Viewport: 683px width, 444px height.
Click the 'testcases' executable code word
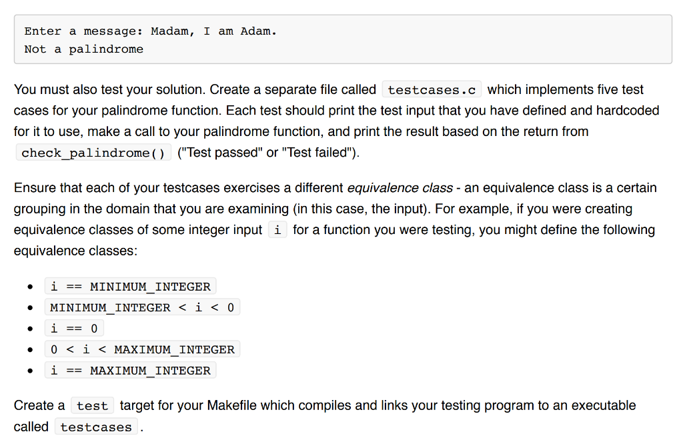point(96,427)
